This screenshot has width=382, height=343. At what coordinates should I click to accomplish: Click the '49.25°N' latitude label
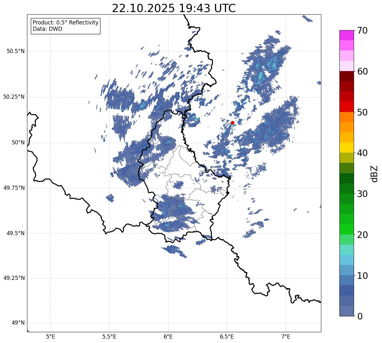(14, 278)
